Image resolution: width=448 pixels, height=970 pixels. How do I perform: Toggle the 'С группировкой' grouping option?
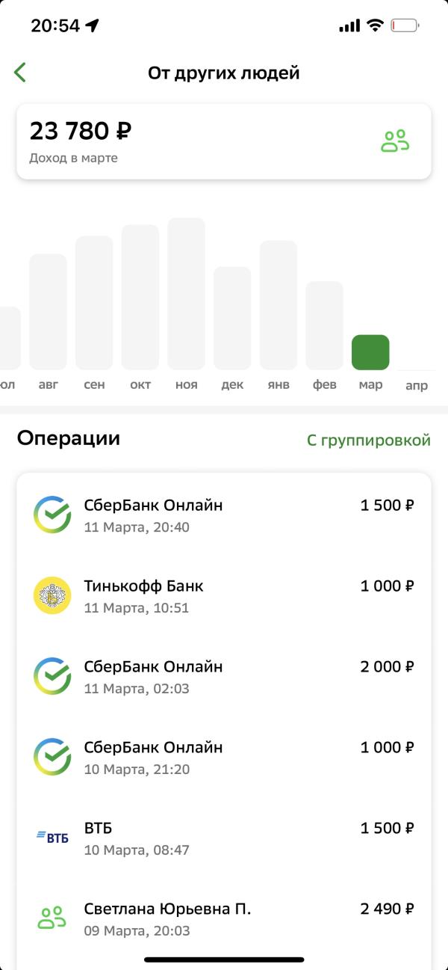pos(368,441)
